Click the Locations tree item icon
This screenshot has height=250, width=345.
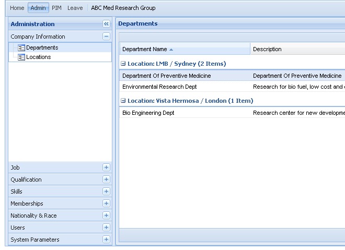tap(21, 57)
